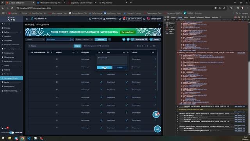This screenshot has height=141, width=250.
Task: Click the Поиск search field
Action: tap(51, 46)
